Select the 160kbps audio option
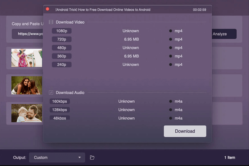 click(x=59, y=101)
